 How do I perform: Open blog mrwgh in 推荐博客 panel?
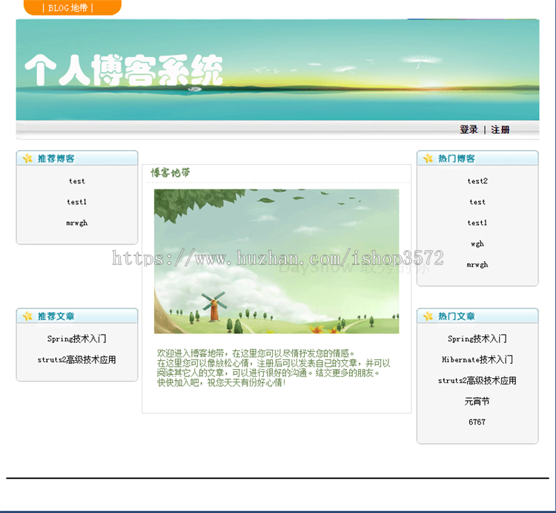tap(77, 223)
